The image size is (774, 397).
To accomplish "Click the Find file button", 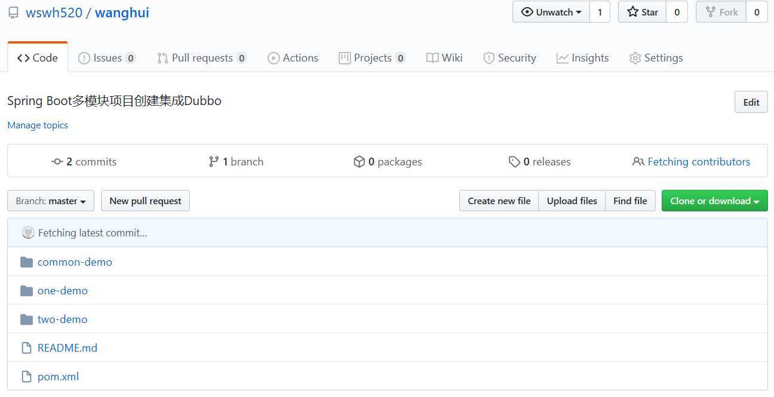I will pos(630,201).
